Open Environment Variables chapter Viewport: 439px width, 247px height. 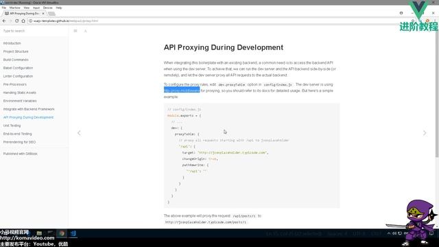[20, 101]
